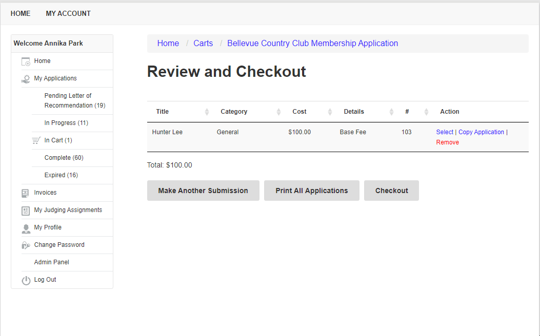
Task: Go to HOME in the top navigation bar
Action: click(21, 14)
